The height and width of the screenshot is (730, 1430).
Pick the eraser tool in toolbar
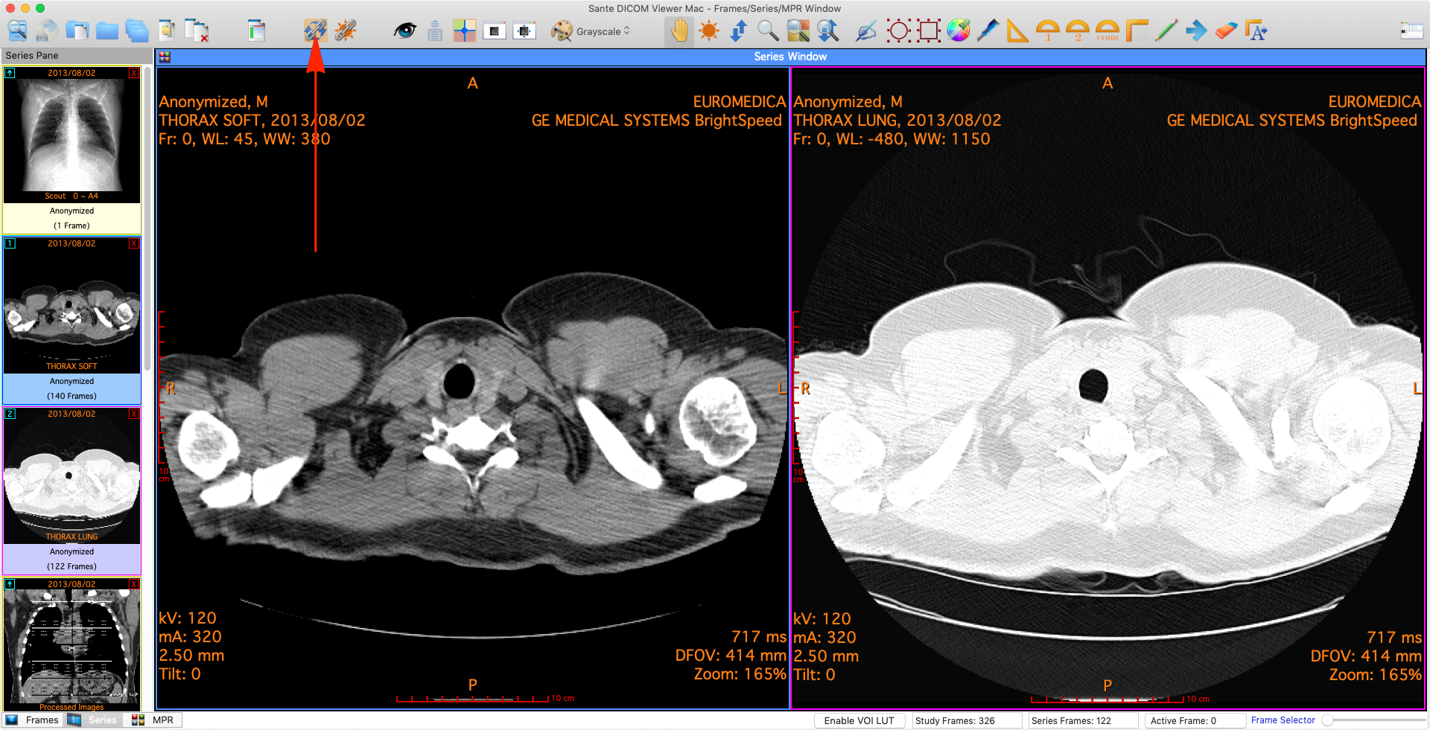click(x=1226, y=31)
